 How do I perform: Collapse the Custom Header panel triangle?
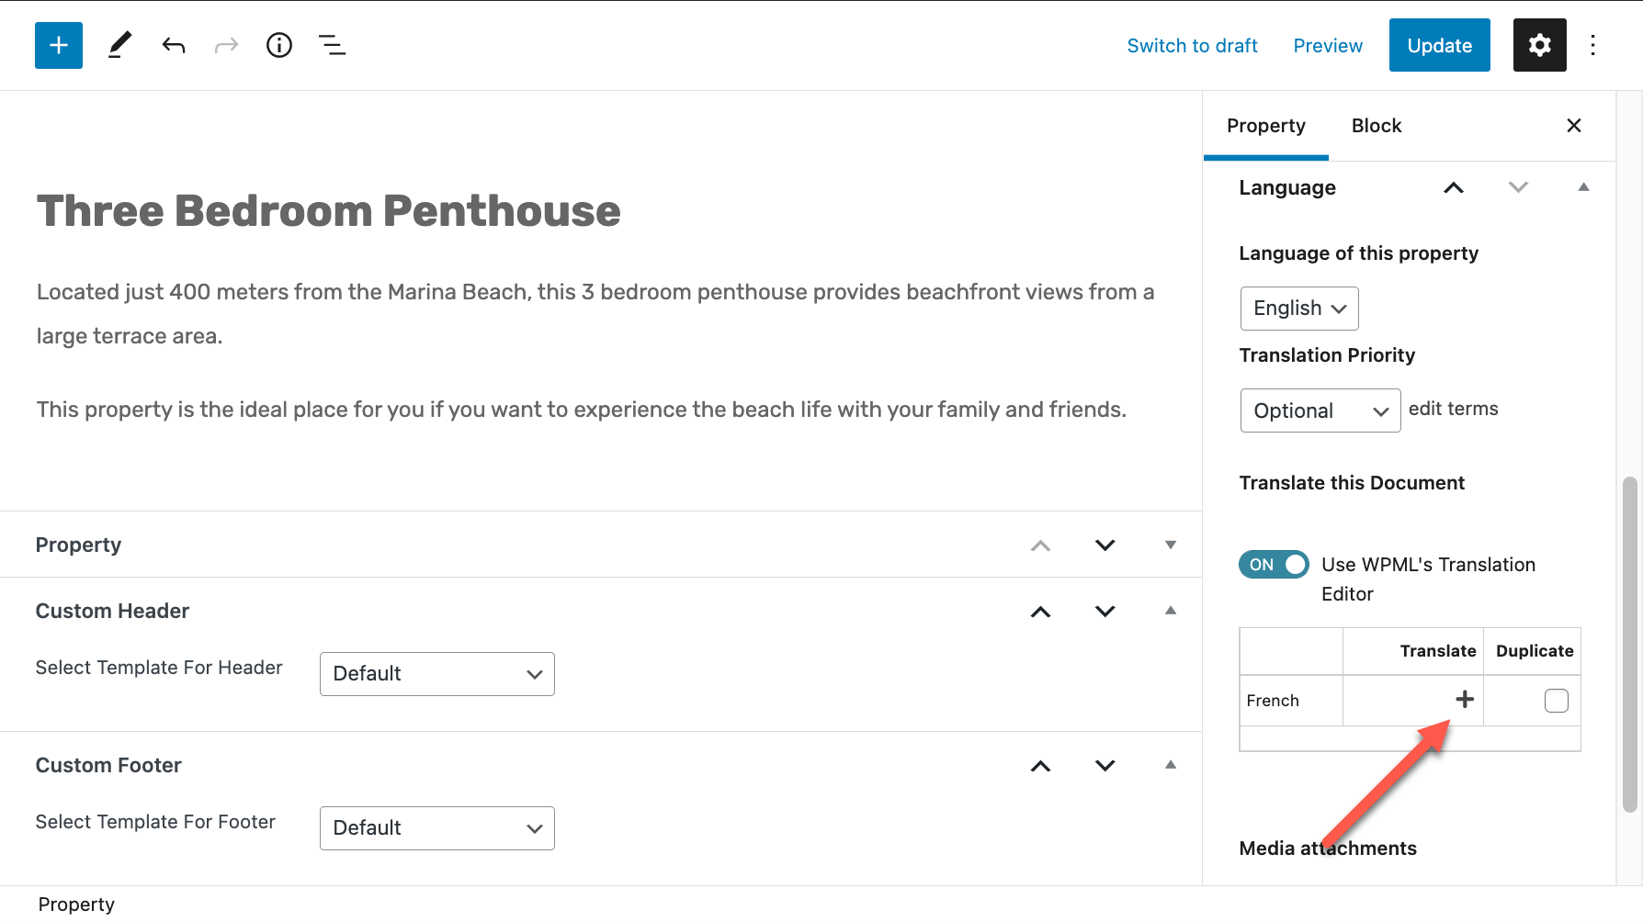[x=1171, y=611]
